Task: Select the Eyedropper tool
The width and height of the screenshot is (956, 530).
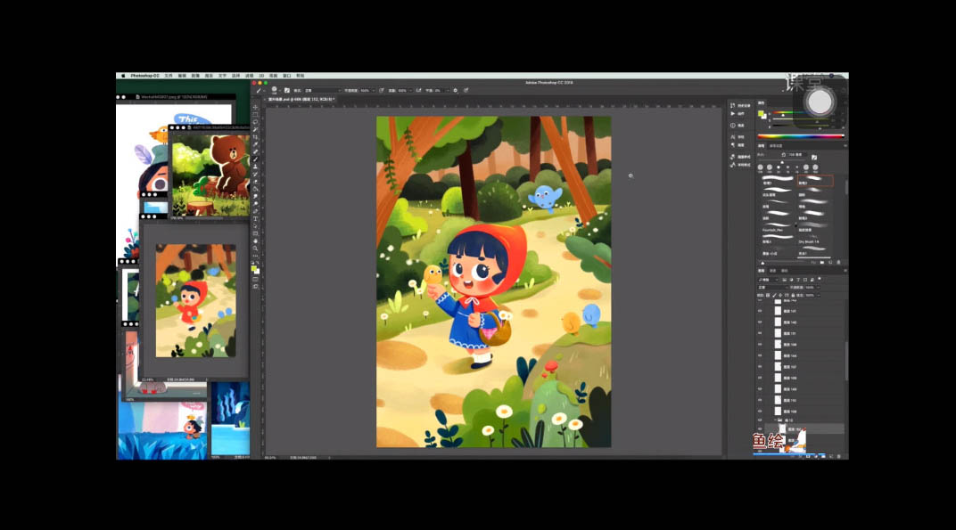Action: (x=255, y=144)
